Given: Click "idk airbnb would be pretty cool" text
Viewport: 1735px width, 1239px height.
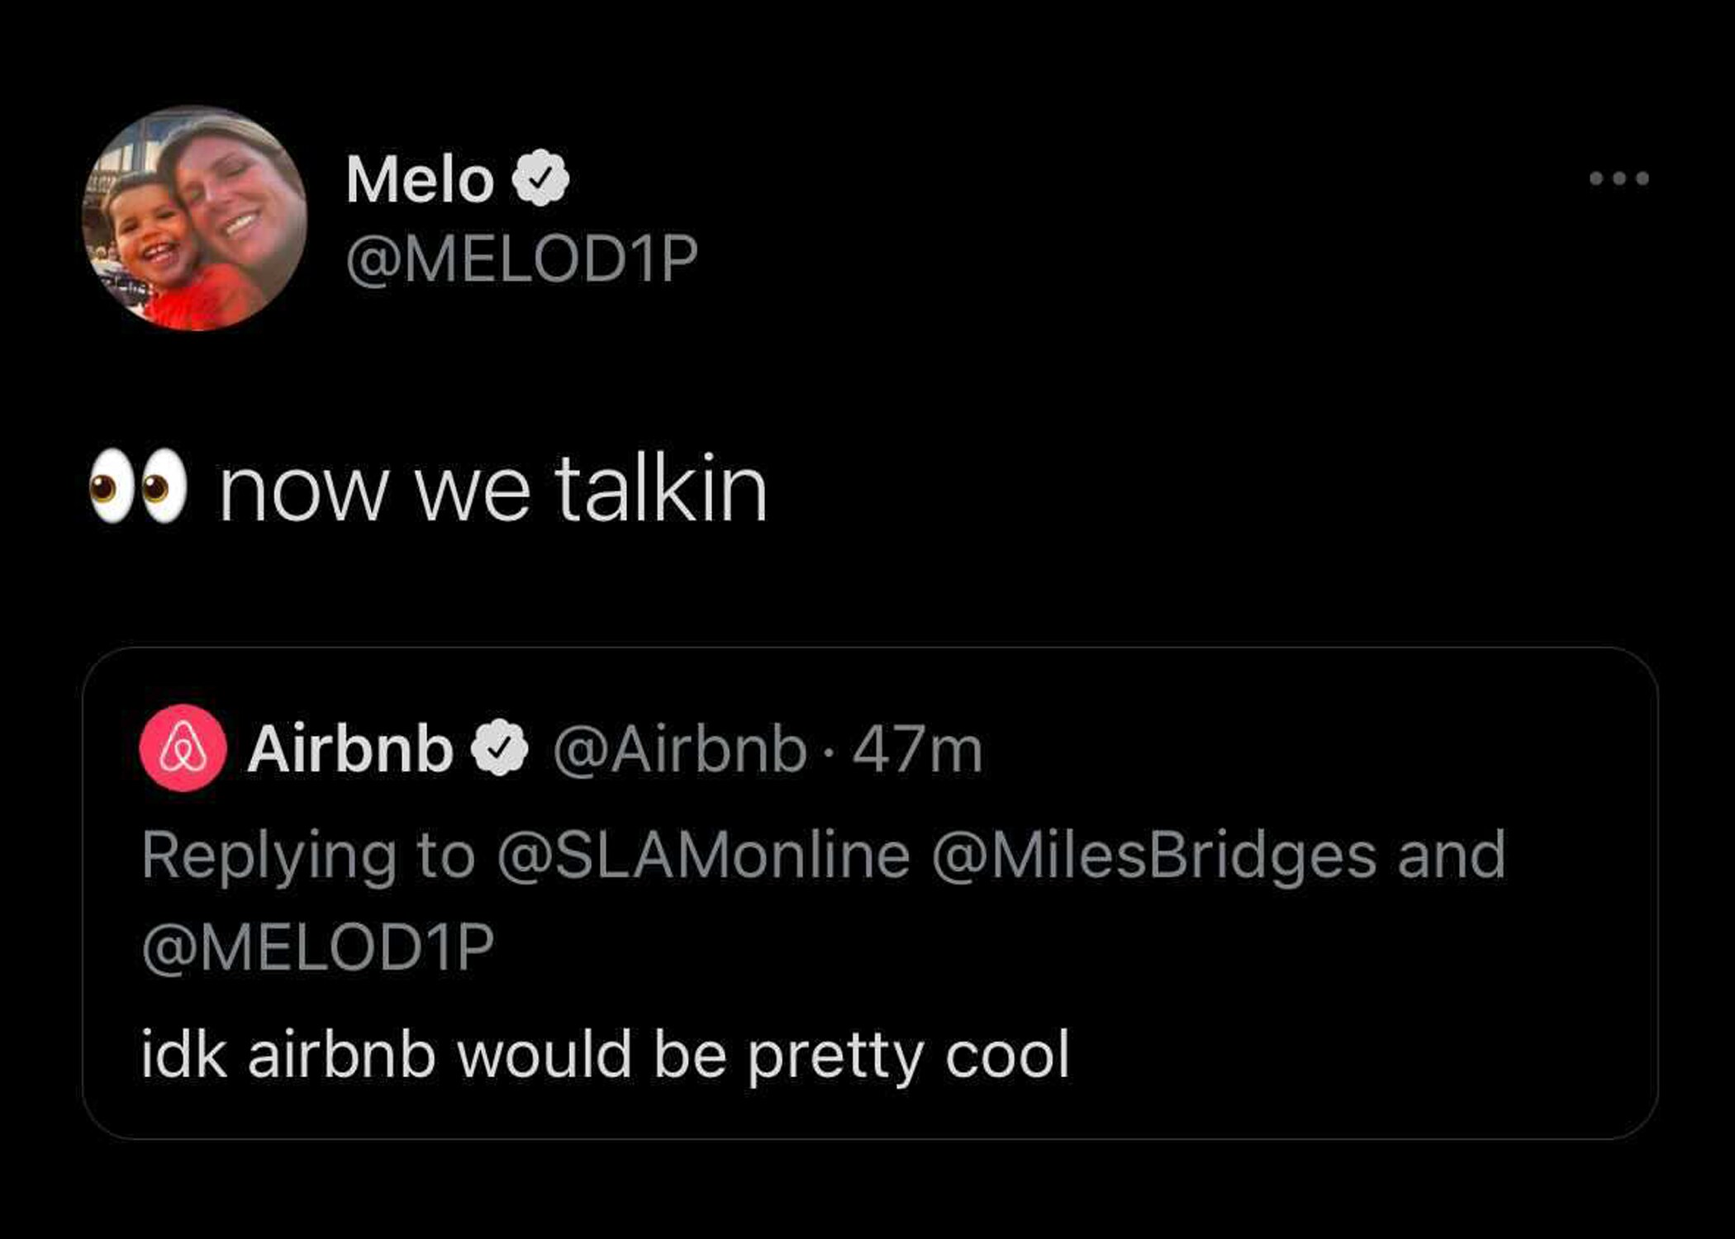Looking at the screenshot, I should [606, 1055].
